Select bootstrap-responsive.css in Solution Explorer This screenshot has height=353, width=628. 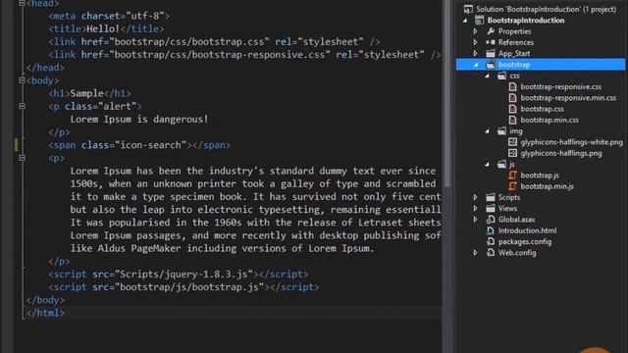click(x=560, y=86)
